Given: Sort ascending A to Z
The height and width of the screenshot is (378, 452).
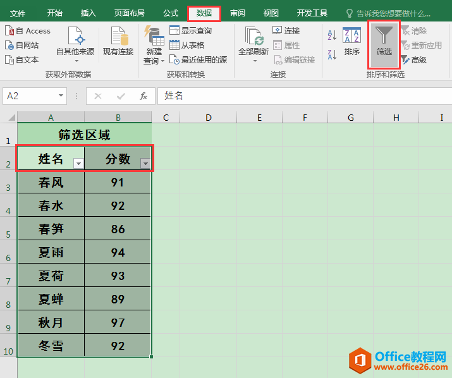Looking at the screenshot, I should [332, 35].
